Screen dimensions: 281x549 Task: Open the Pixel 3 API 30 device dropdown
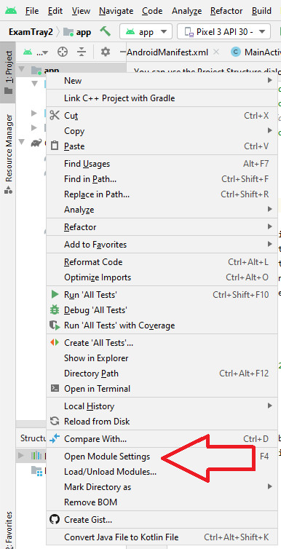(x=224, y=32)
